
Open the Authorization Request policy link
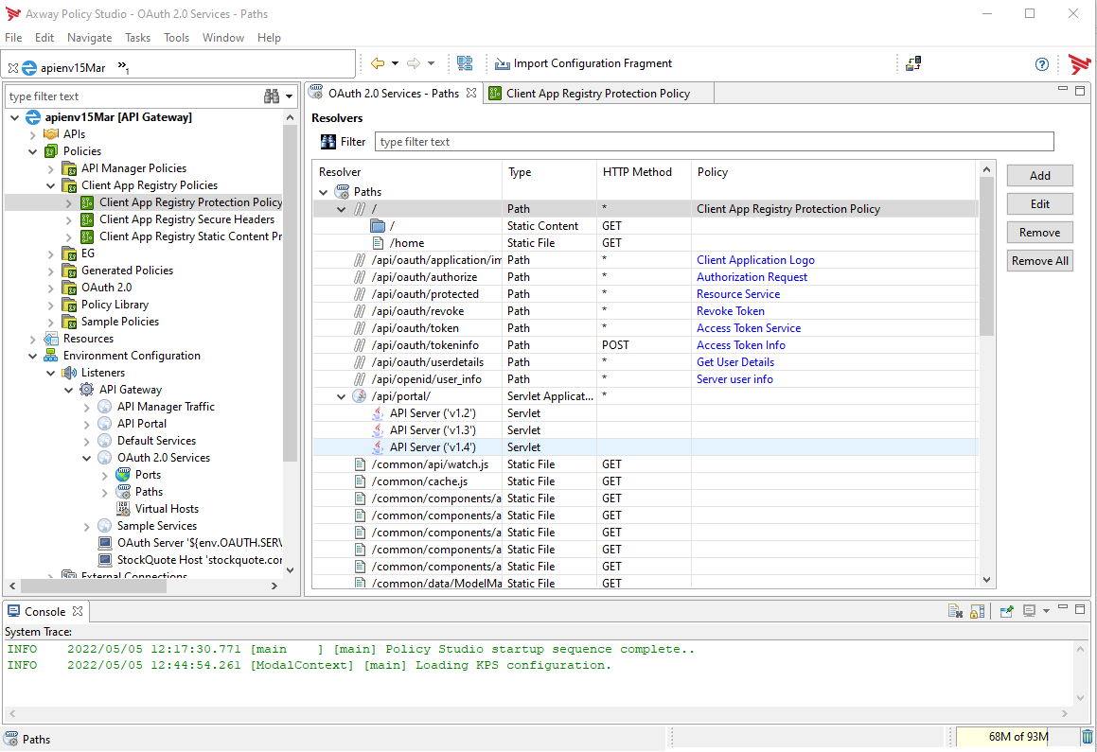coord(752,277)
